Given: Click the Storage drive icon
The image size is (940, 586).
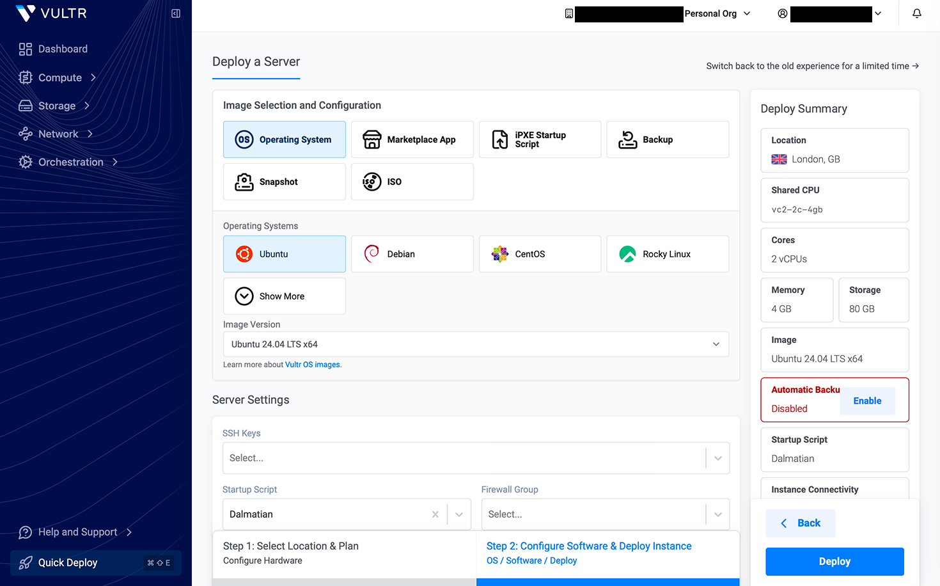Looking at the screenshot, I should 26,106.
